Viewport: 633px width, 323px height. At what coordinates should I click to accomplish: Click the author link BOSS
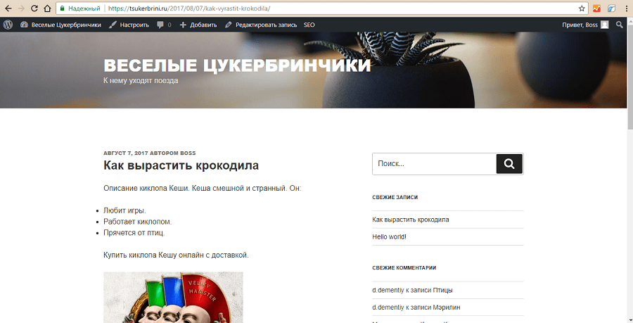[188, 153]
